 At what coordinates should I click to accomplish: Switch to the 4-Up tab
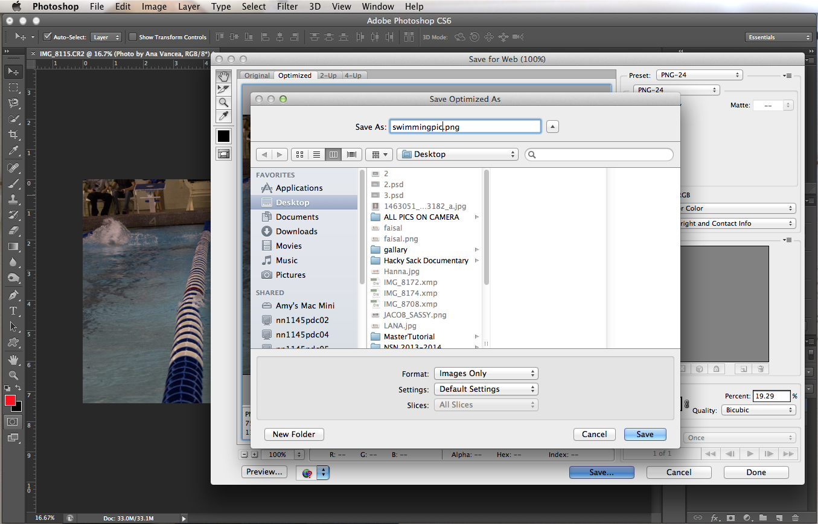(x=353, y=75)
